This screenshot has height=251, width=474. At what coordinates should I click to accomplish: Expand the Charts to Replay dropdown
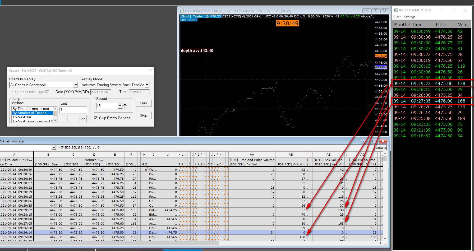(x=76, y=85)
